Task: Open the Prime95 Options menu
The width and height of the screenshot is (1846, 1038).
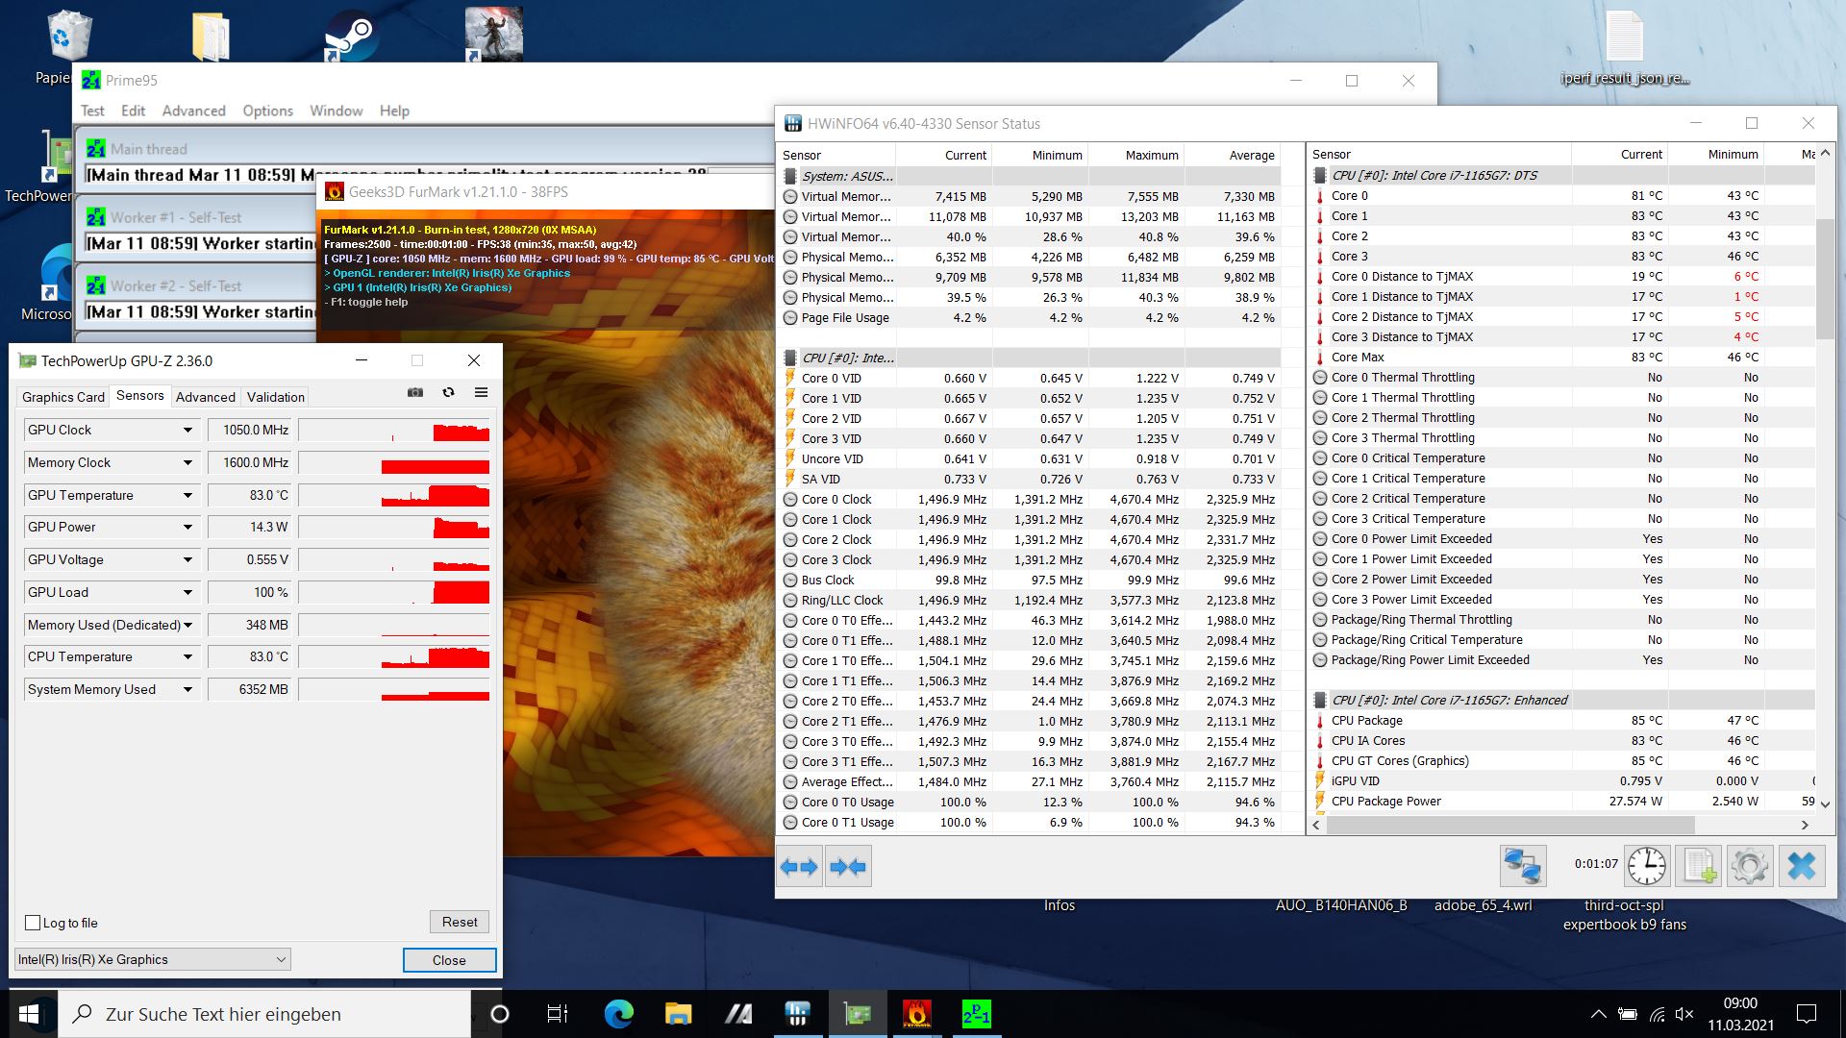Action: (x=267, y=111)
